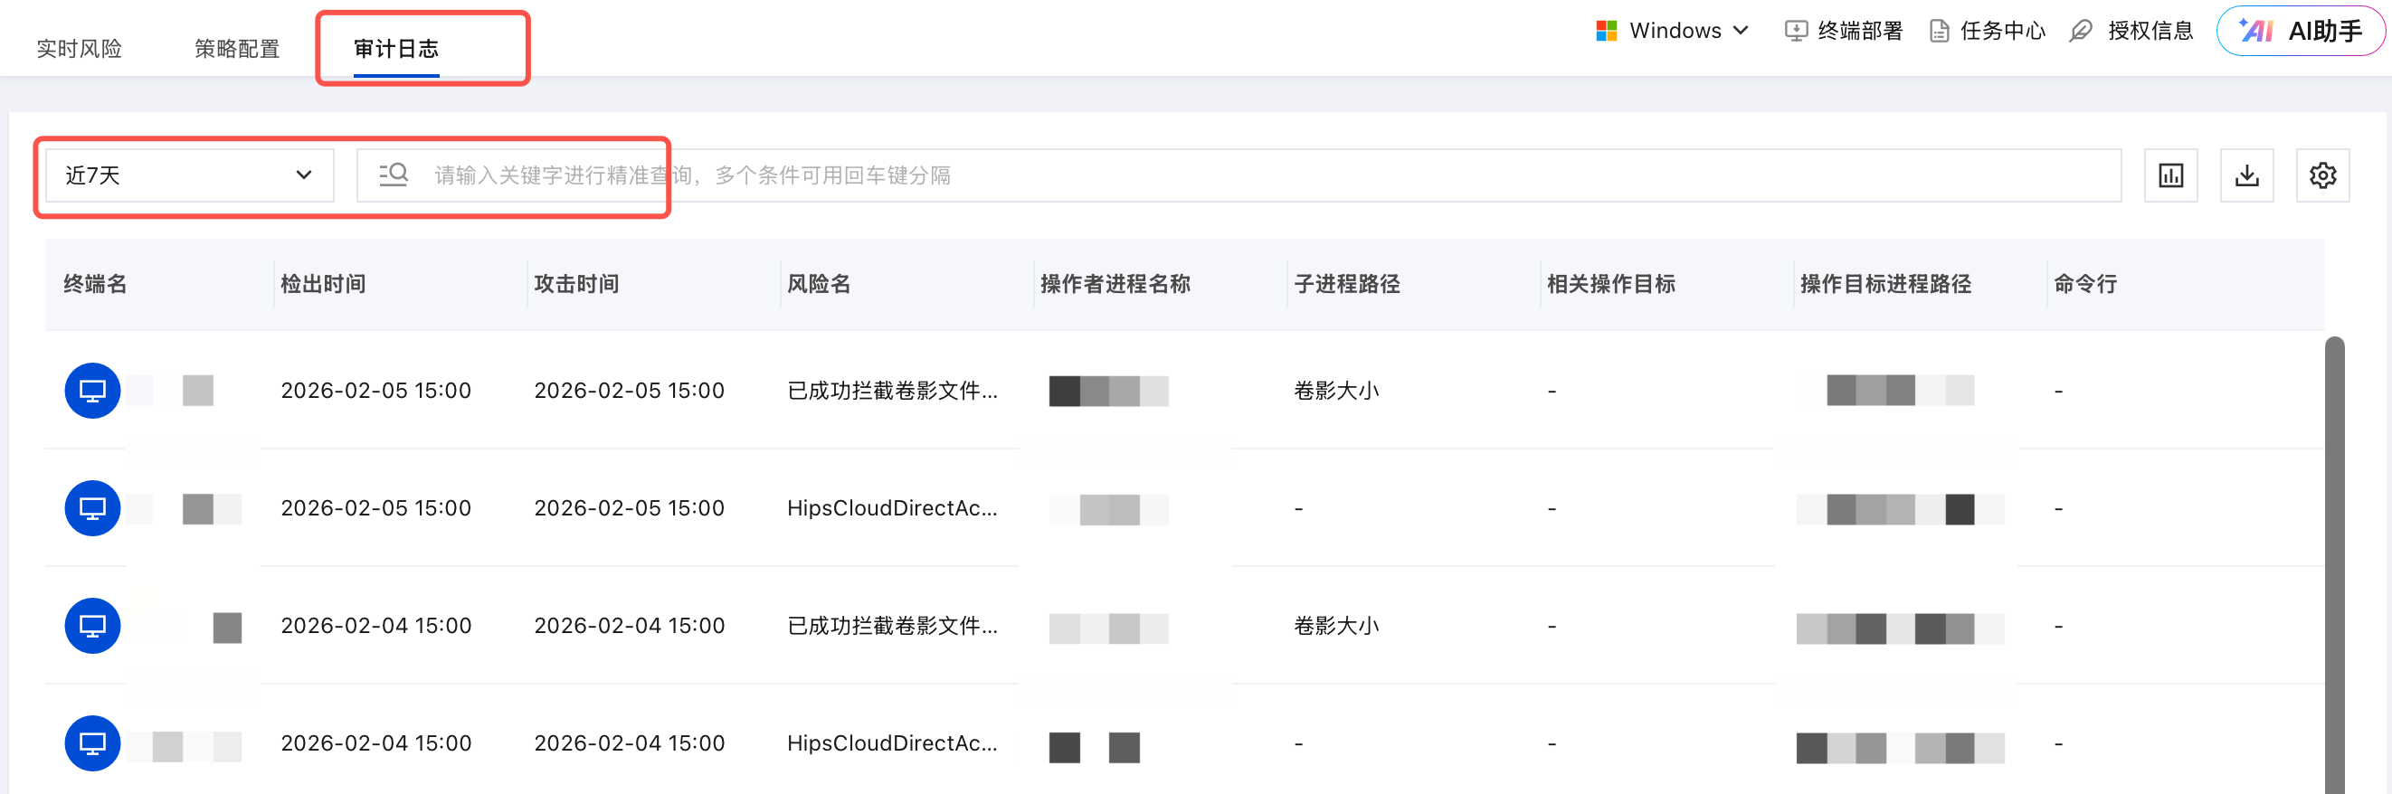This screenshot has height=794, width=2392.
Task: Expand the 近7天 time range dropdown
Action: tap(188, 175)
